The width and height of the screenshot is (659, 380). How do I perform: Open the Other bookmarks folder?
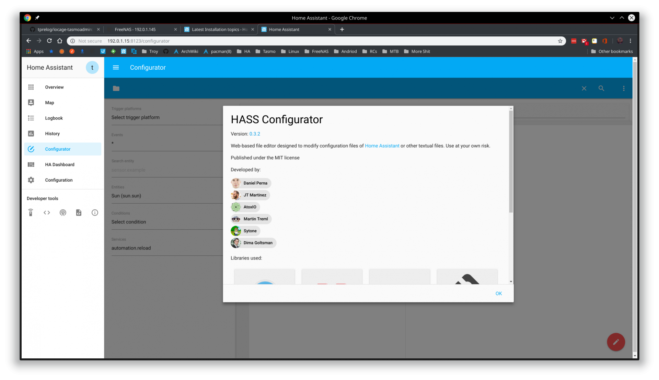[x=612, y=51]
